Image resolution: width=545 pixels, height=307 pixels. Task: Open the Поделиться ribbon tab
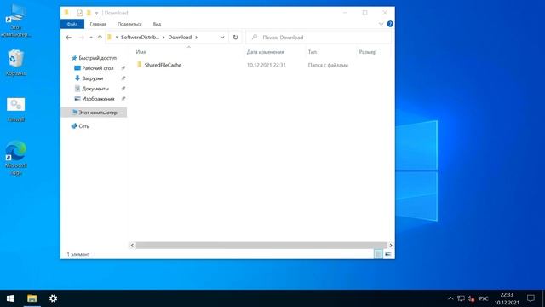point(129,24)
